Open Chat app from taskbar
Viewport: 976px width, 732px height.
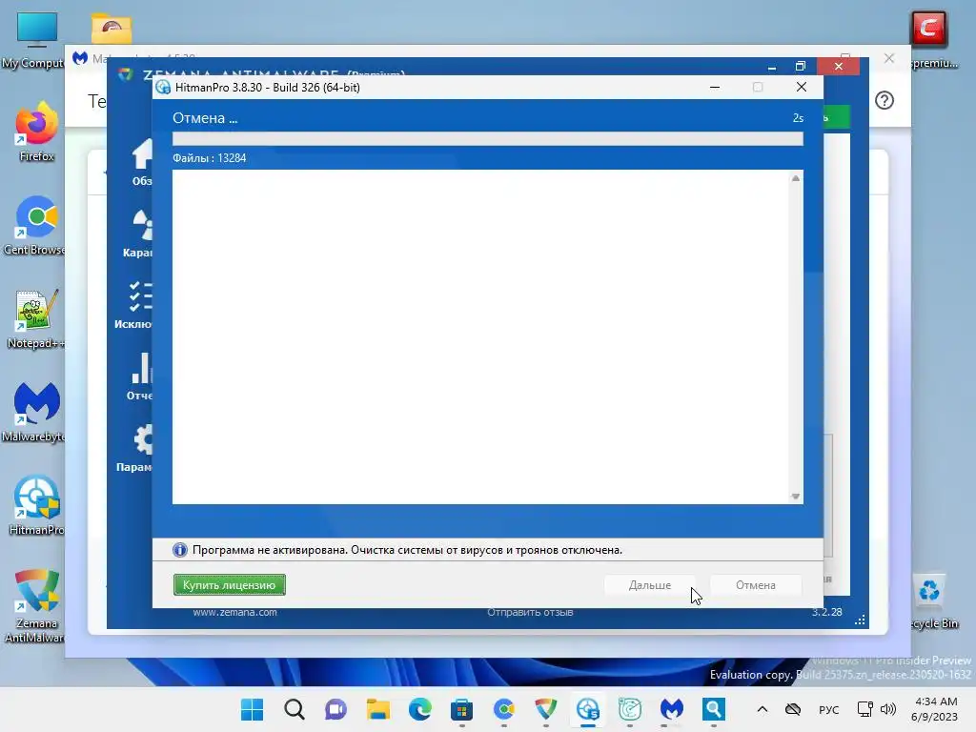[336, 709]
